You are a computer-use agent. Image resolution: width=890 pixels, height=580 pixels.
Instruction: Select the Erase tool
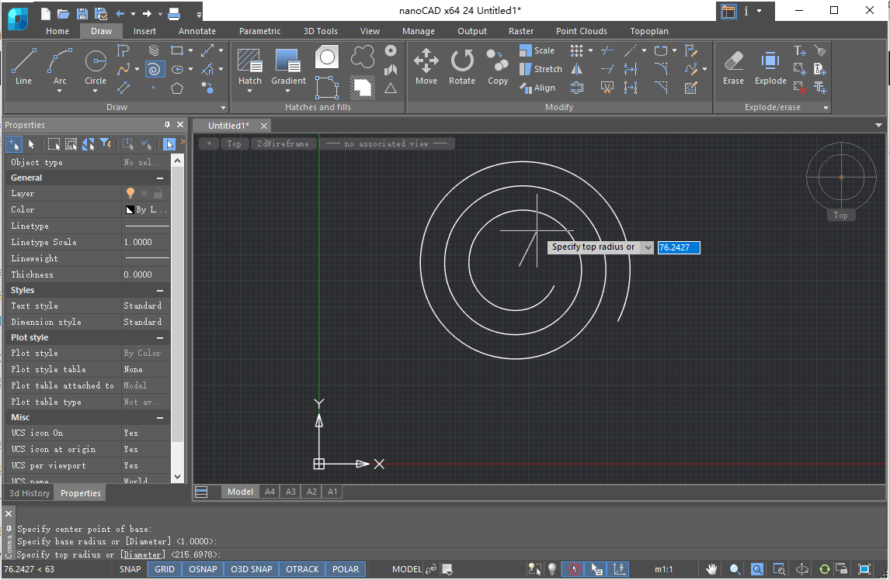click(x=733, y=66)
